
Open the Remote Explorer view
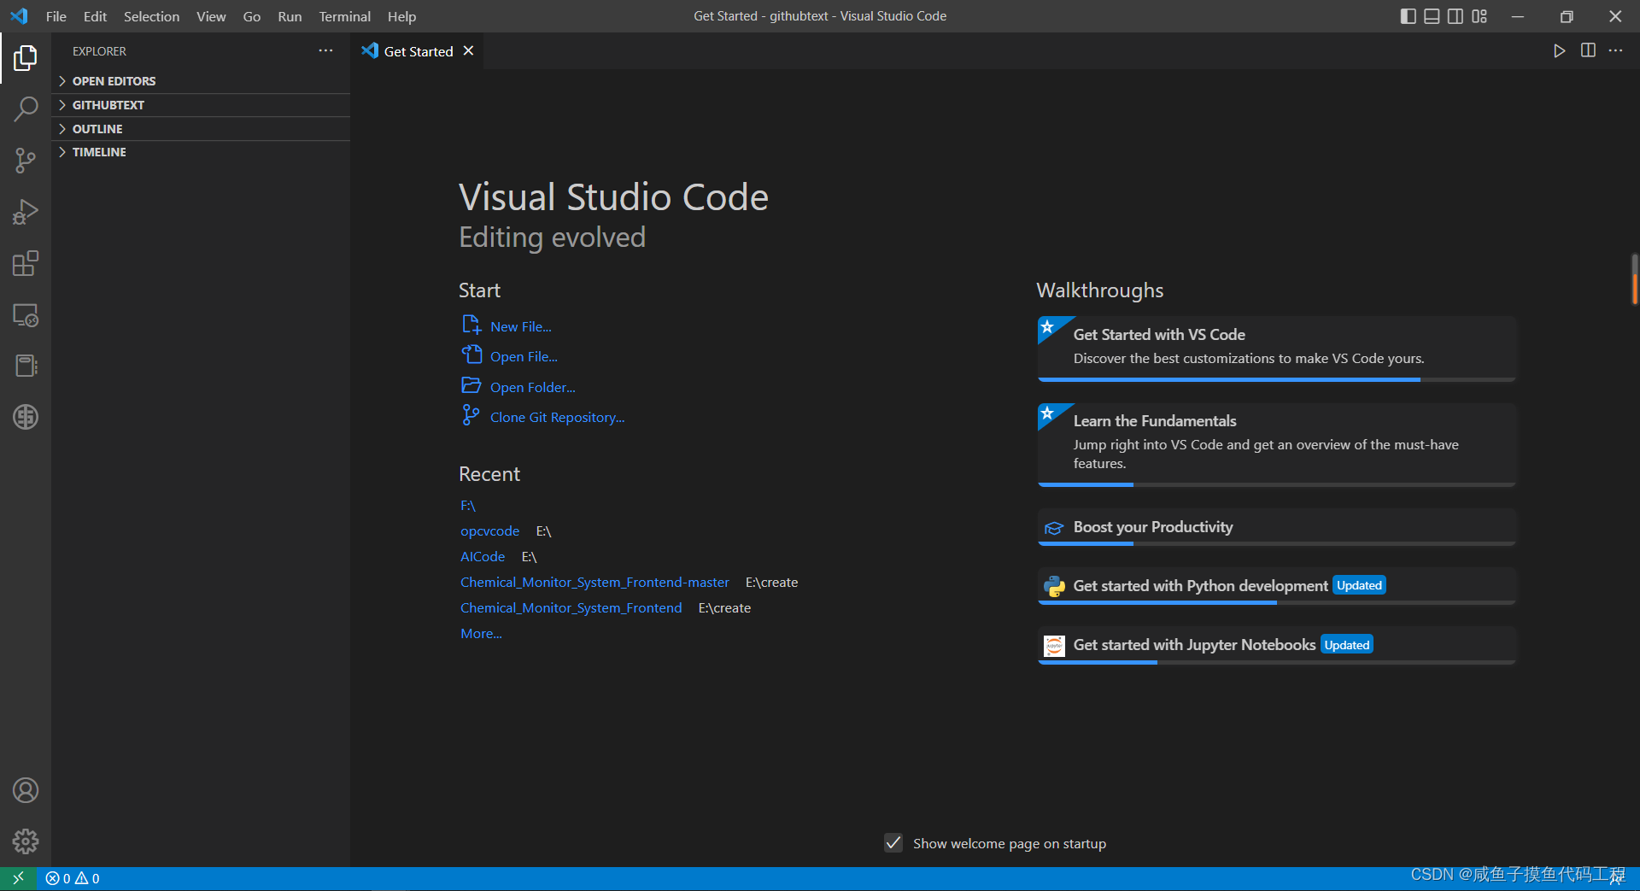click(x=26, y=315)
